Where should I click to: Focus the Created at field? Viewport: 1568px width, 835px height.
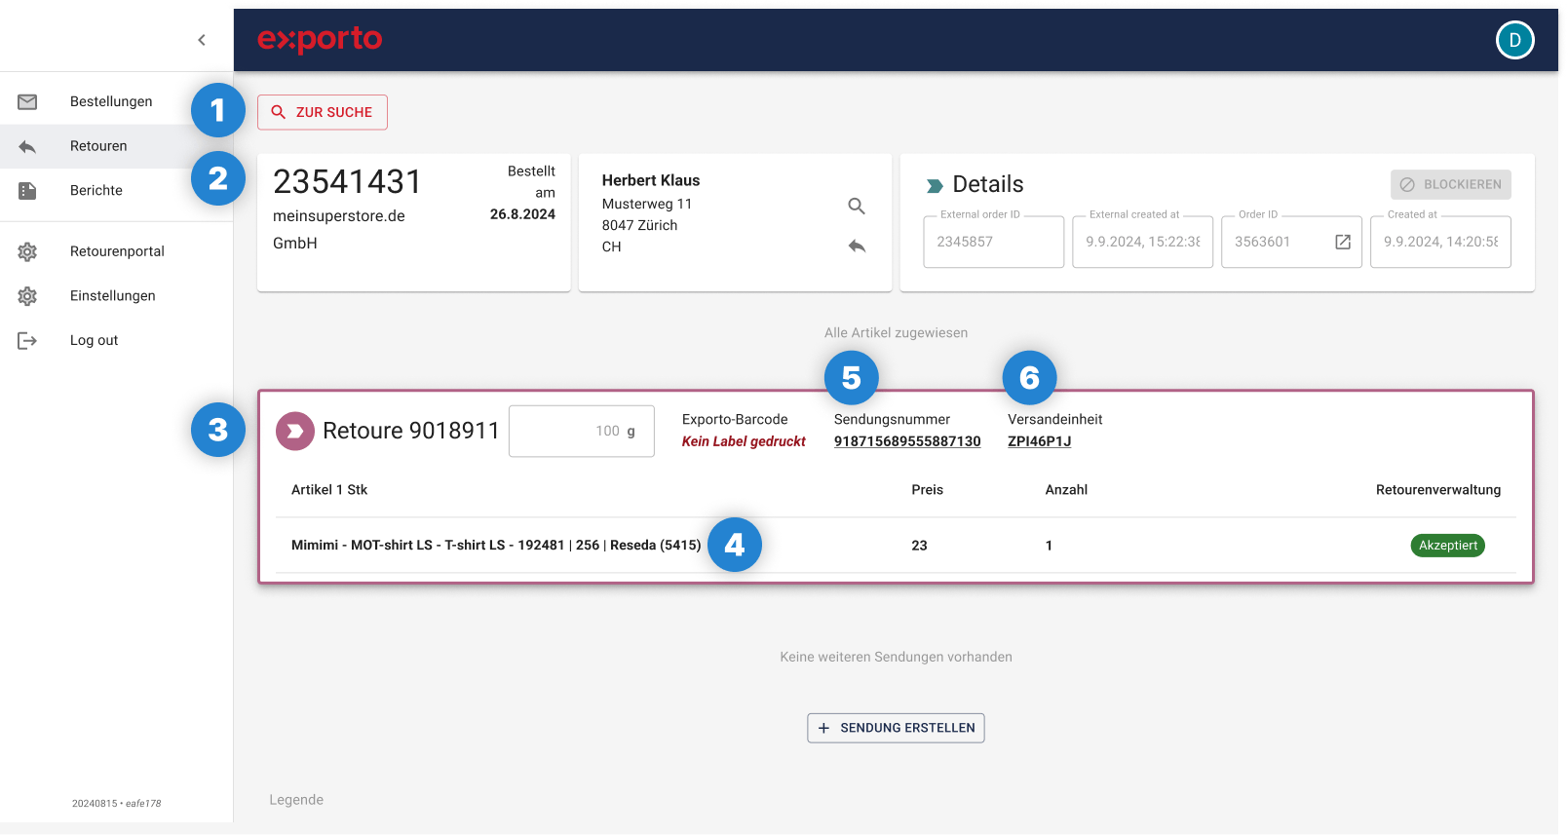point(1440,242)
